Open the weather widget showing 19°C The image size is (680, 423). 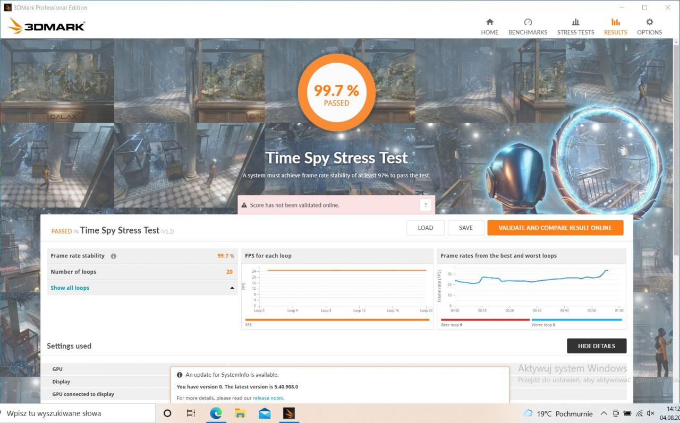(558, 413)
